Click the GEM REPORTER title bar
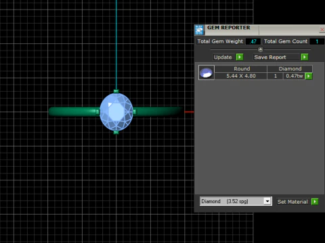Image resolution: width=325 pixels, height=243 pixels. pos(259,30)
